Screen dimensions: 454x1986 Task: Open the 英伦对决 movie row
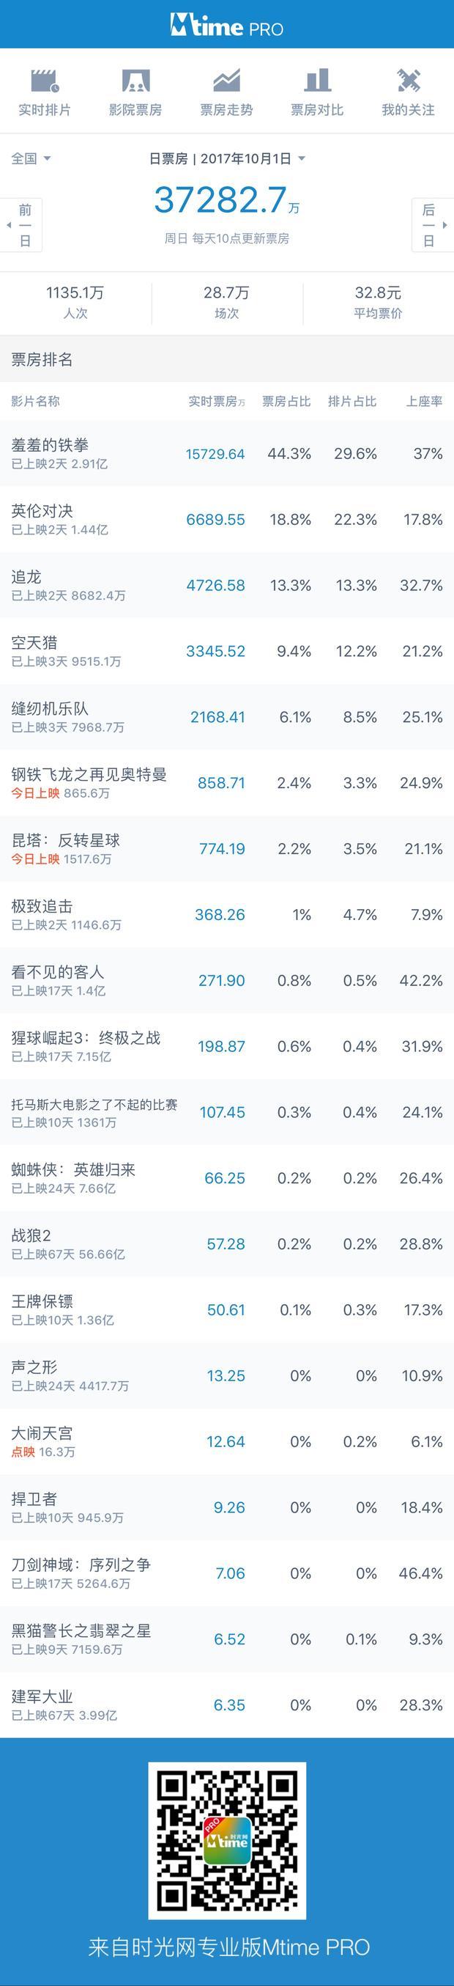pos(227,520)
